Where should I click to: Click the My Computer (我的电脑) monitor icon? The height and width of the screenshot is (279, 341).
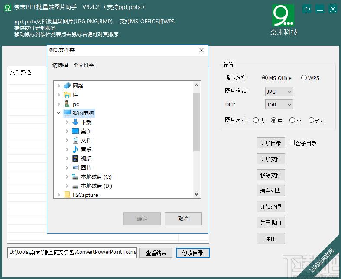(x=67, y=113)
